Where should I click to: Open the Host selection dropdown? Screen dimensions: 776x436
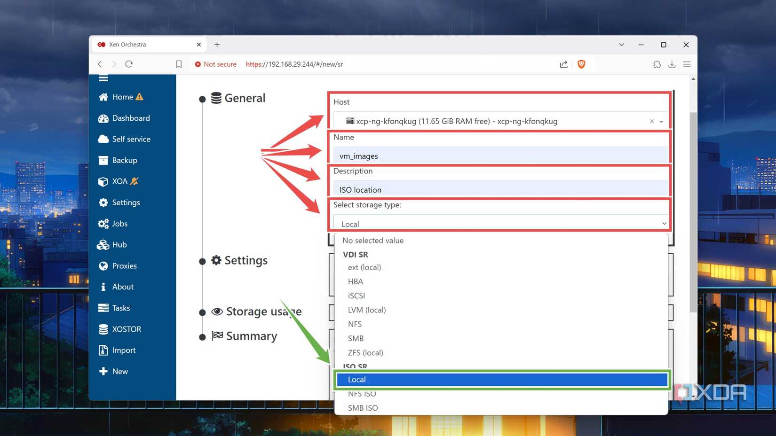tap(662, 121)
